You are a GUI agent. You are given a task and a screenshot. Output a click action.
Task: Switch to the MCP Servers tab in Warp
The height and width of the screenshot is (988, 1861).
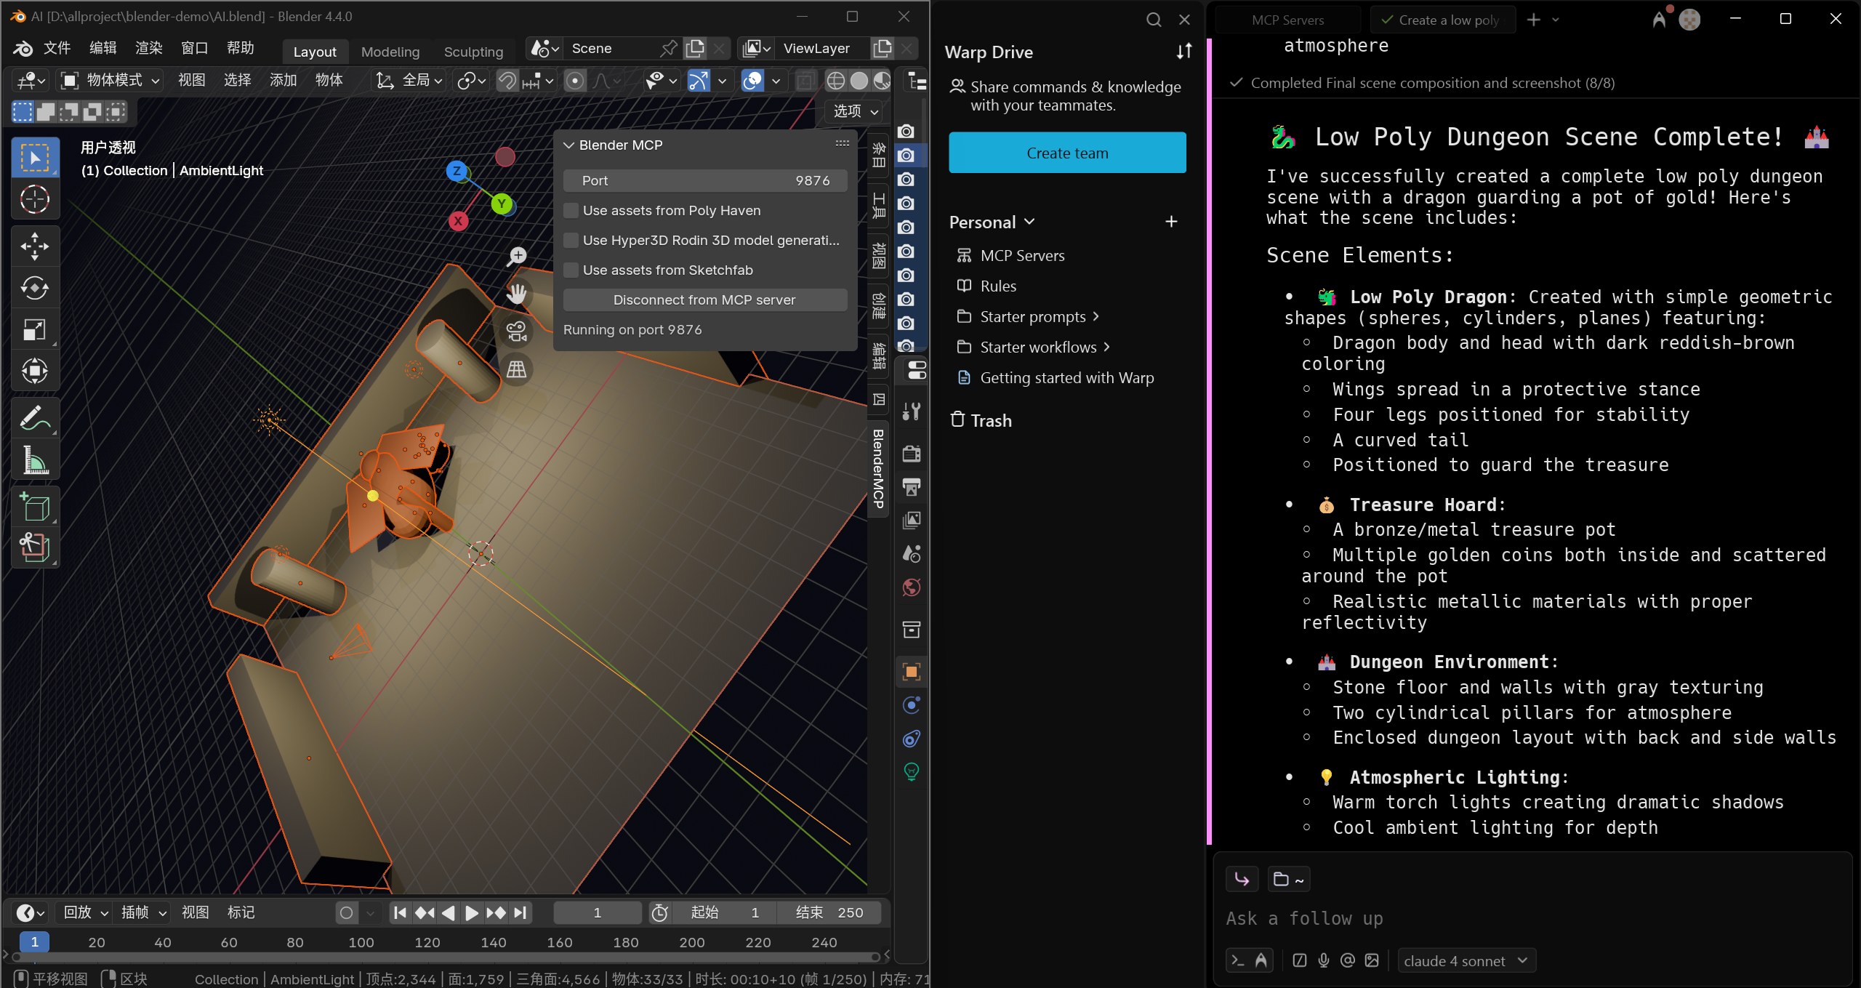coord(1287,20)
